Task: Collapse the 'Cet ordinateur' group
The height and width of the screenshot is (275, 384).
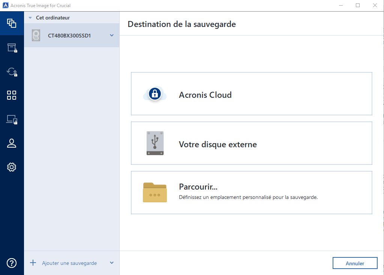Action: coord(30,18)
